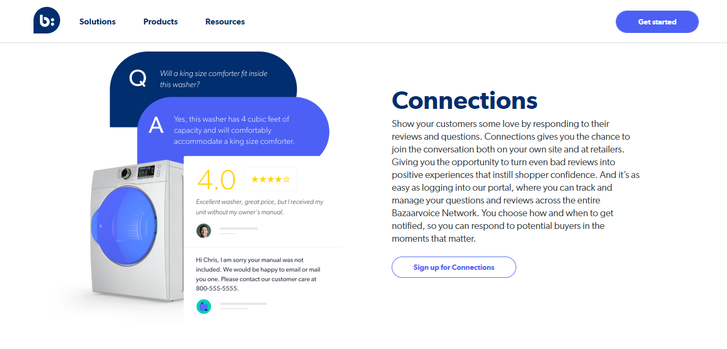Click the Connections heading
Image resolution: width=727 pixels, height=349 pixels.
click(x=465, y=100)
